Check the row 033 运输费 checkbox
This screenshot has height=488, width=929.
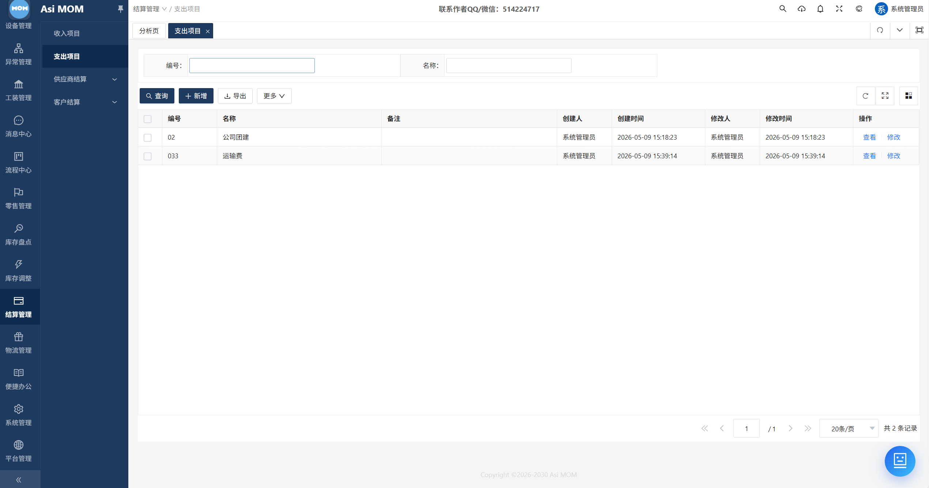(x=148, y=156)
